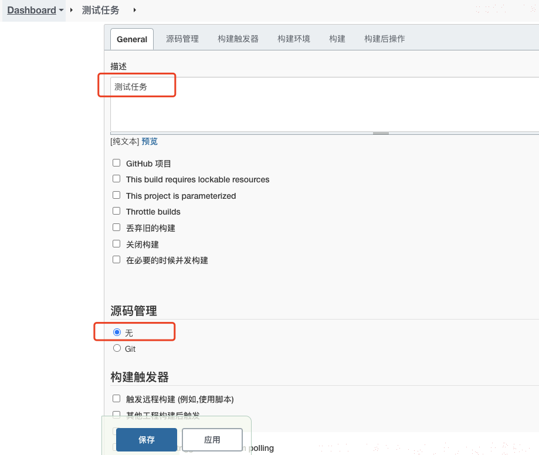The height and width of the screenshot is (455, 539).
Task: Click the description textarea resize handle
Action: (x=381, y=133)
